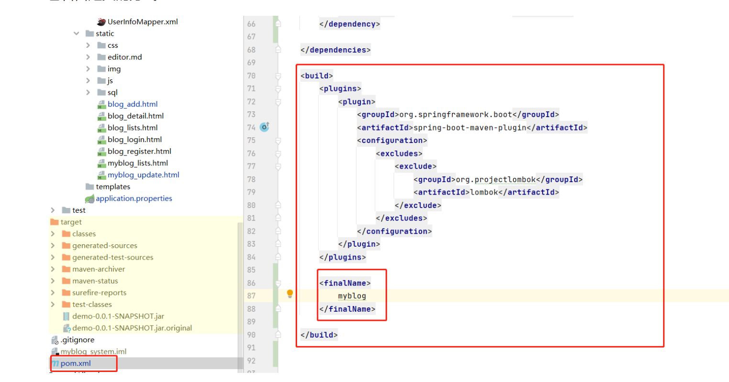729x382 pixels.
Task: Click line number 86 in gutter
Action: [252, 283]
